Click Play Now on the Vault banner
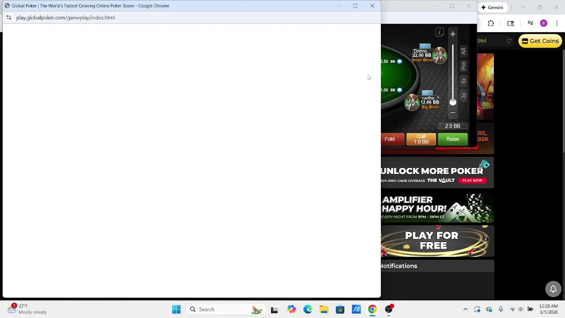The width and height of the screenshot is (565, 318). [472, 180]
